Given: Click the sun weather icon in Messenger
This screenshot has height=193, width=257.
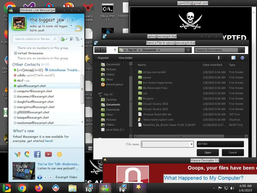Looking at the screenshot, I should point(59,154).
